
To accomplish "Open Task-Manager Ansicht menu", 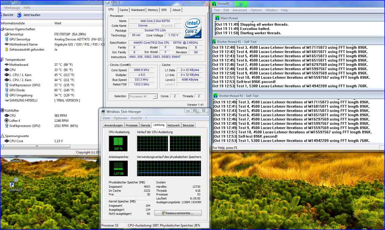I will [x=136, y=118].
